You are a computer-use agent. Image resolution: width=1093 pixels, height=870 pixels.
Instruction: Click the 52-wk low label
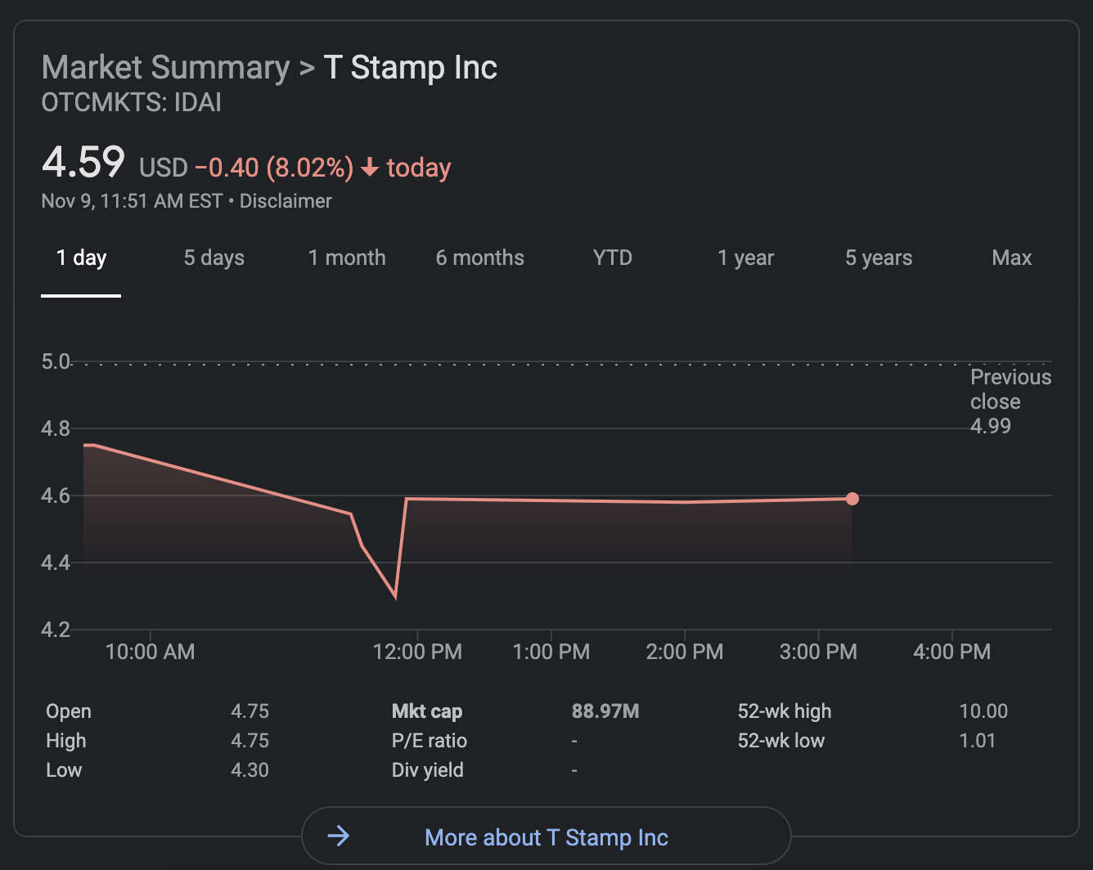pos(781,741)
